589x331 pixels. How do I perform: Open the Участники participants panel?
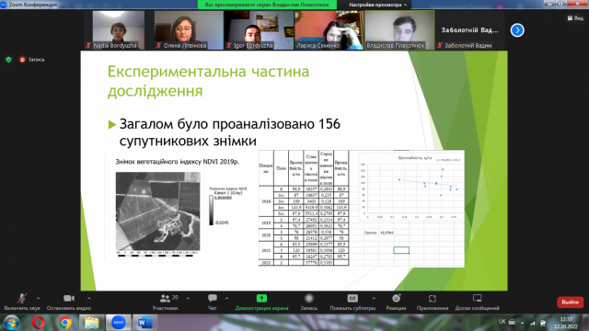pos(166,302)
